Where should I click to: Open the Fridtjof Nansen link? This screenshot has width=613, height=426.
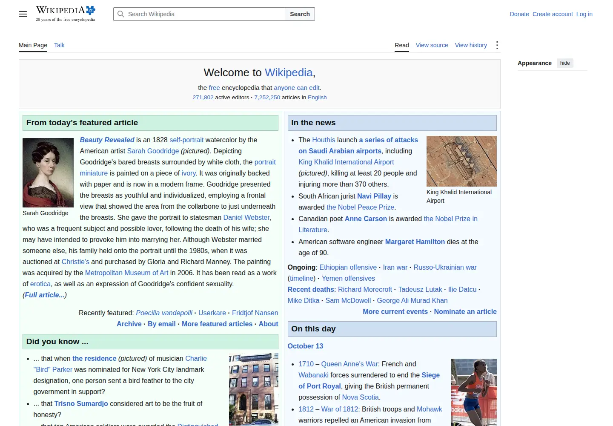(255, 313)
